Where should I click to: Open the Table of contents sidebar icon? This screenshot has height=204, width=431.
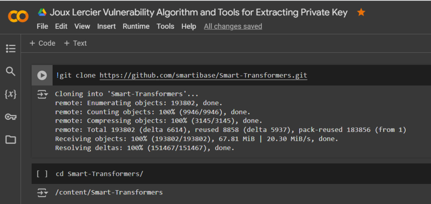[x=11, y=49]
